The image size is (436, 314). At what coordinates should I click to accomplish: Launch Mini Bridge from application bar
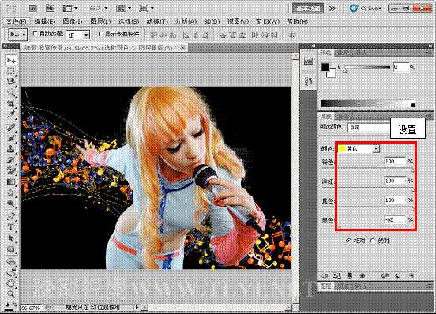coord(50,9)
